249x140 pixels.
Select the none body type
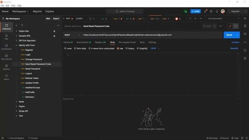(x=68, y=48)
